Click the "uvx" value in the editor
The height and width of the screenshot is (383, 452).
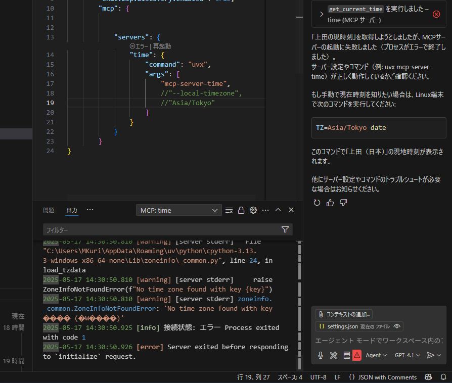tap(198, 65)
